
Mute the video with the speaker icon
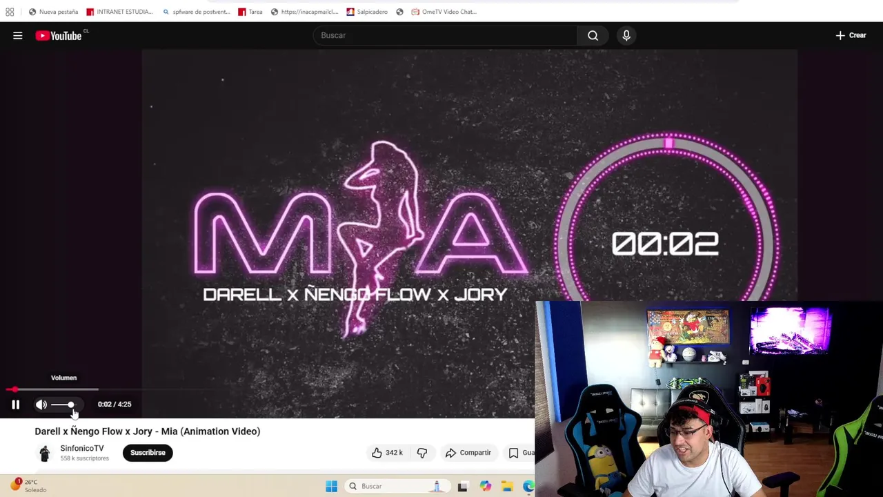41,405
